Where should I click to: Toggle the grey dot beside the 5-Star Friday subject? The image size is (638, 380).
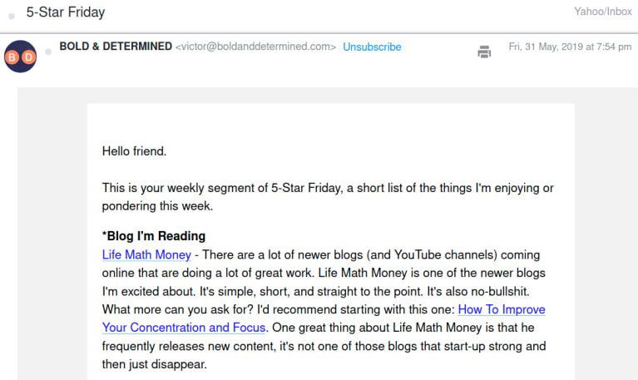pos(12,16)
